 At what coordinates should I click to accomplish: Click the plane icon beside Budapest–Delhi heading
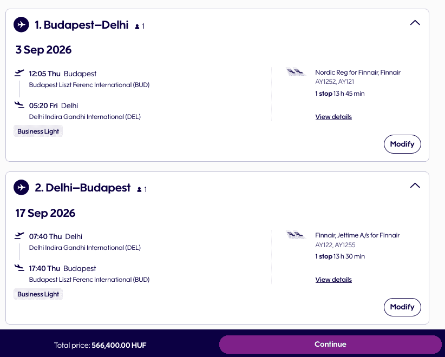coord(21,24)
